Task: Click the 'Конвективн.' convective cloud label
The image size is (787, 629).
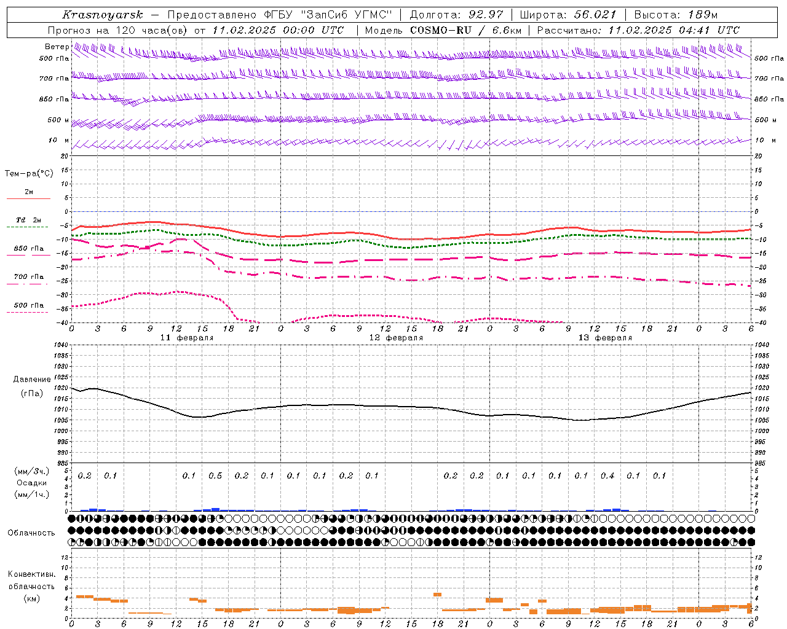Action: (32, 574)
